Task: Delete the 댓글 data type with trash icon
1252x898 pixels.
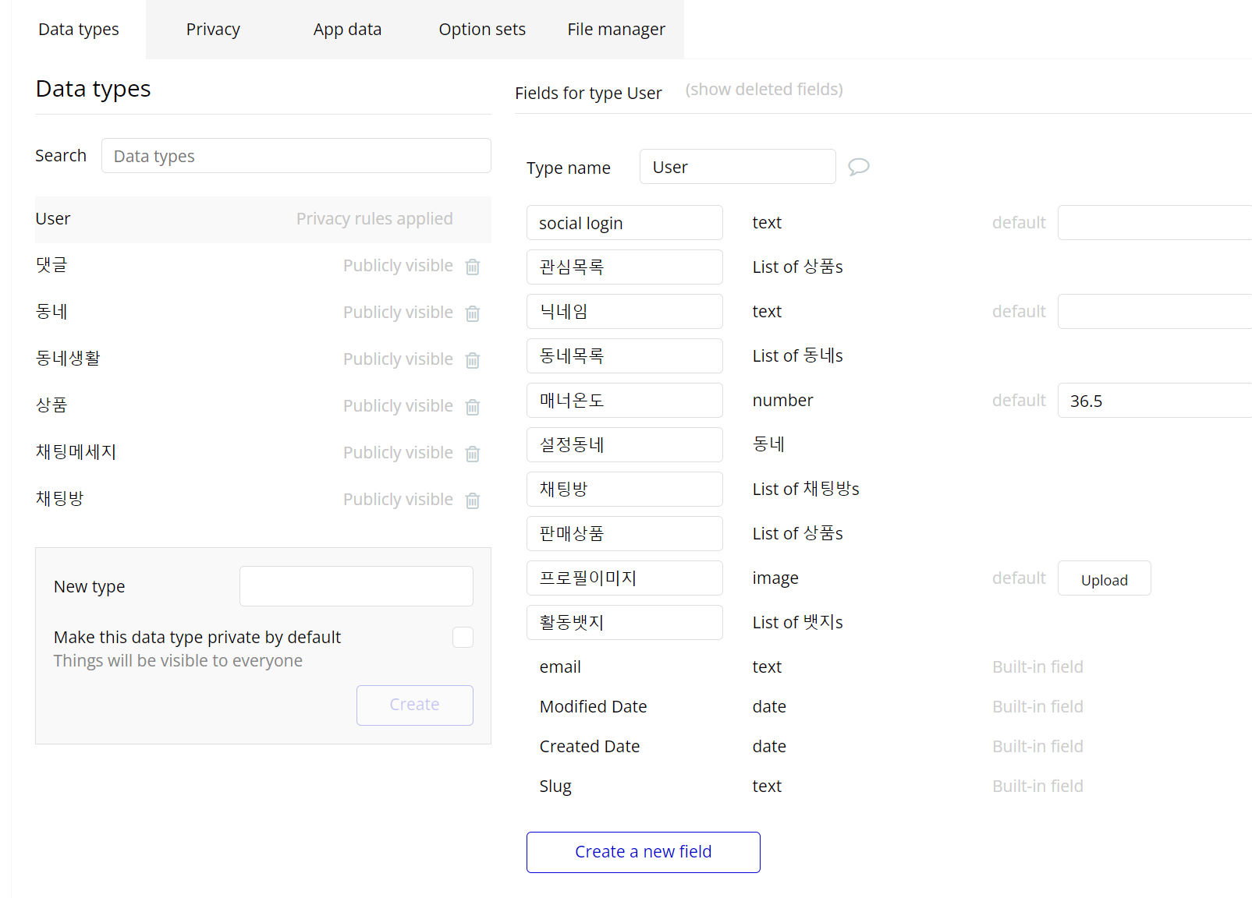Action: [x=473, y=267]
